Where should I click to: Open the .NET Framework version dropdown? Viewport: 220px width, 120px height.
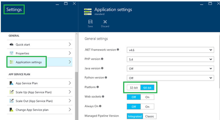170,50
